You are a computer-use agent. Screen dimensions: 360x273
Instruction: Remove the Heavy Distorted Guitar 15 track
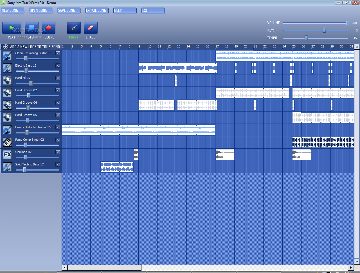tap(58, 127)
